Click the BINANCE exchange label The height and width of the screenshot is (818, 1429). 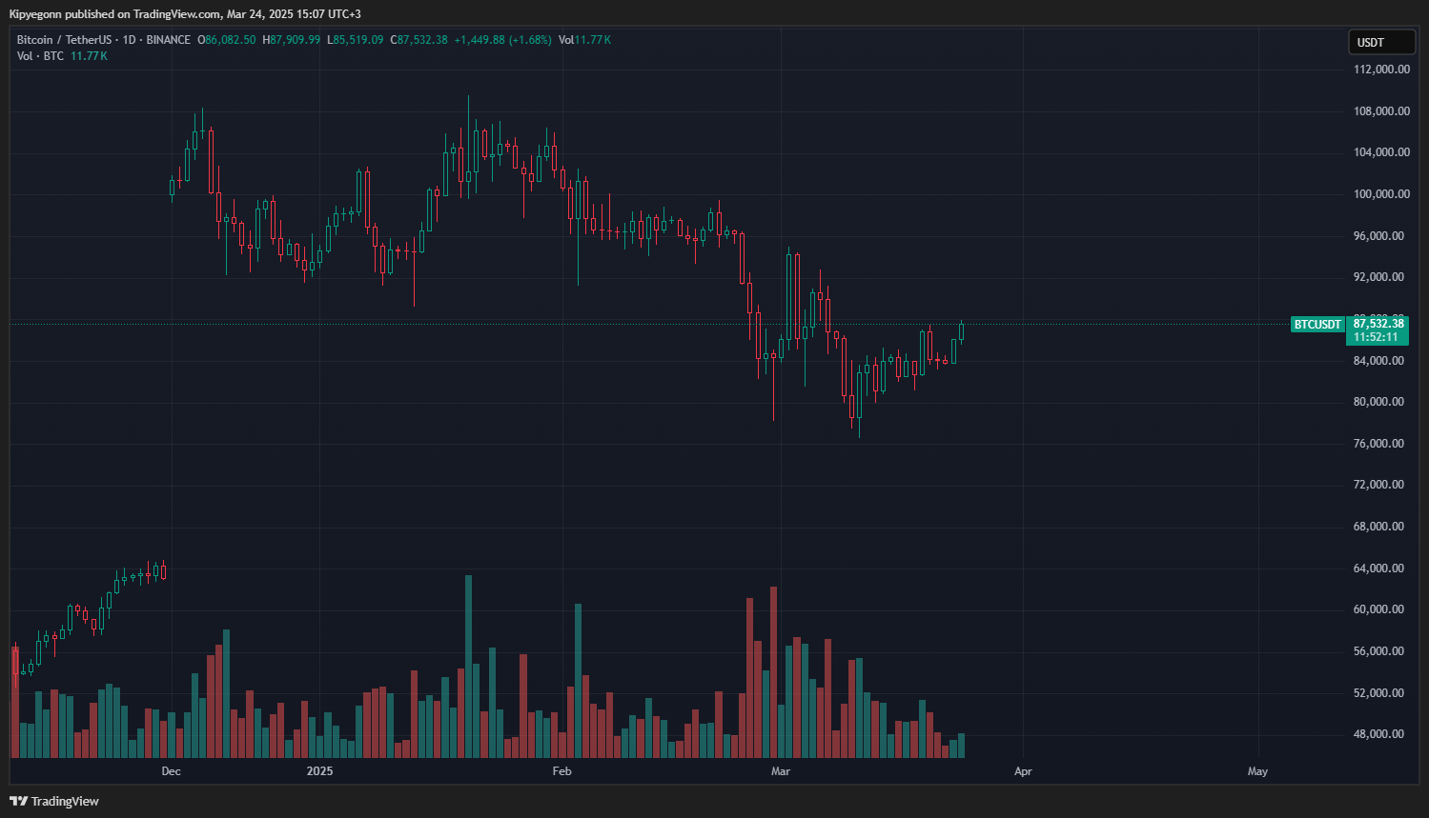[x=169, y=40]
